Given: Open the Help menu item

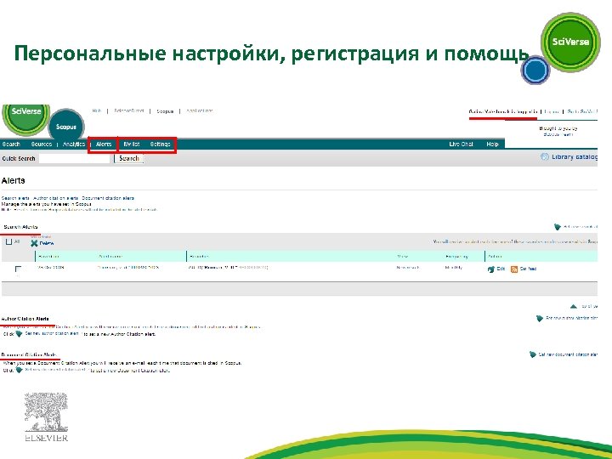Looking at the screenshot, I should tap(492, 144).
